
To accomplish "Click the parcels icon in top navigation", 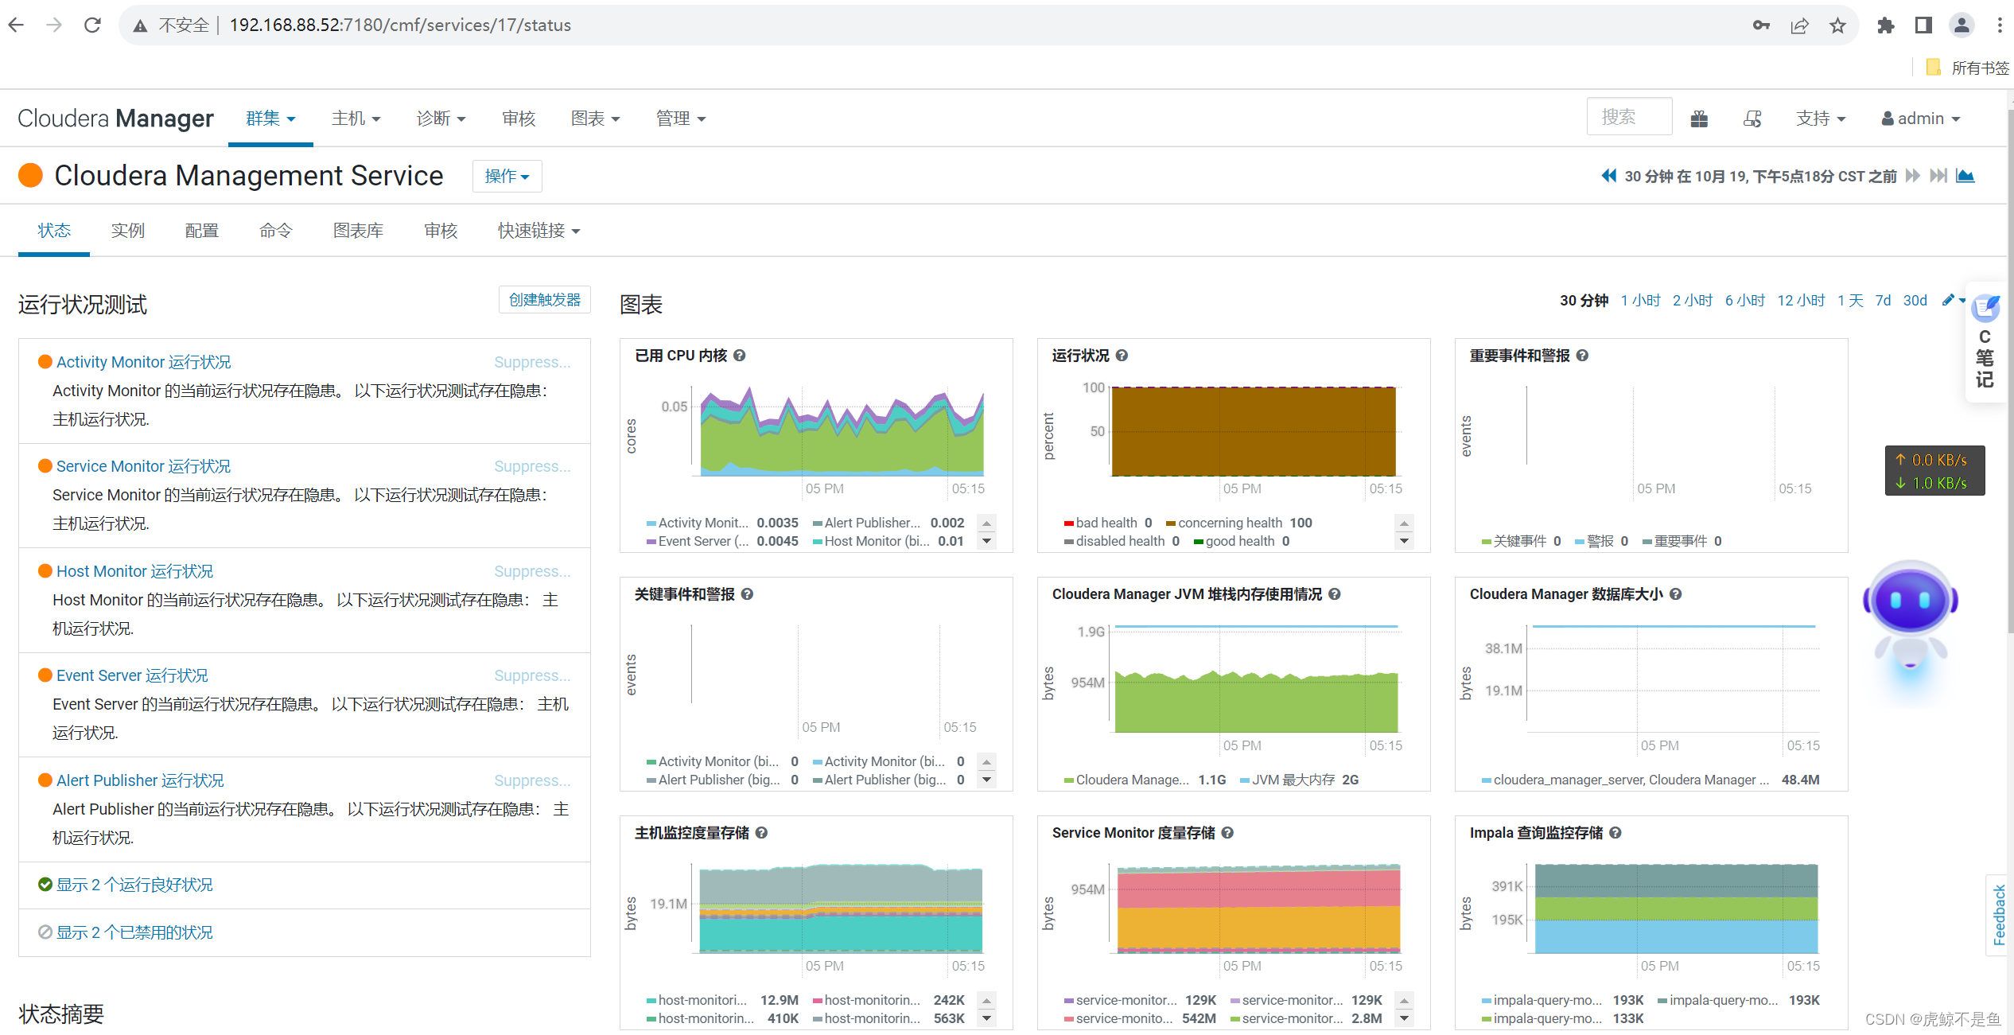I will (1699, 119).
